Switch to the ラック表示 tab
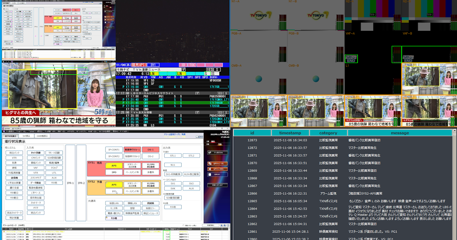The image size is (457, 240). tap(26, 136)
